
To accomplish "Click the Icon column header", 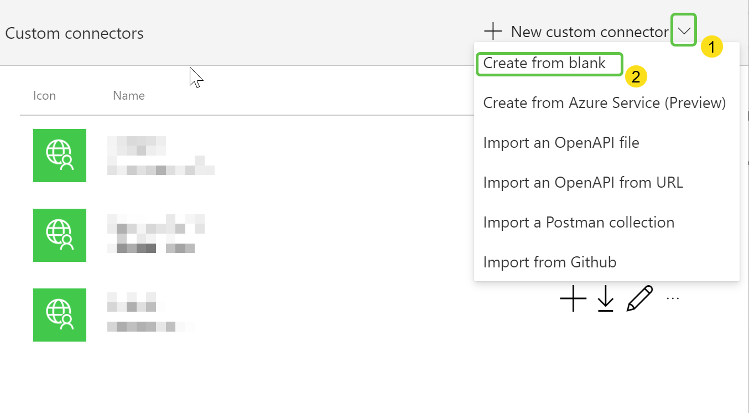I will [x=44, y=96].
